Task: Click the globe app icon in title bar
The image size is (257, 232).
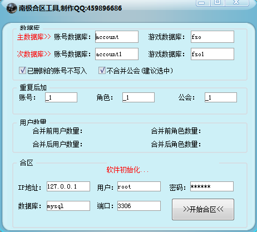Action: 12,8
